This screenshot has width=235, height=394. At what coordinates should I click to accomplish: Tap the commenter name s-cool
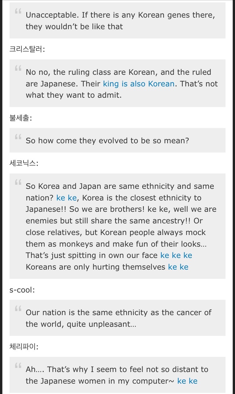pos(22,290)
